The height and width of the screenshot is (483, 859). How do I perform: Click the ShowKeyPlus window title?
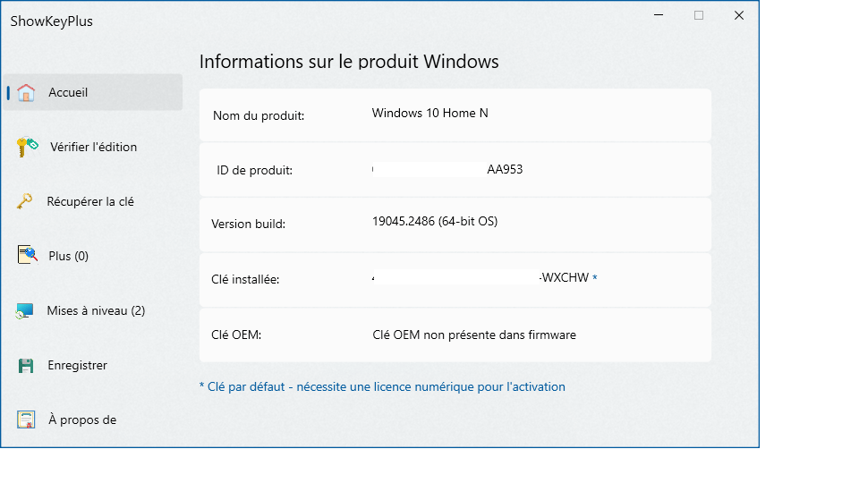click(x=52, y=21)
